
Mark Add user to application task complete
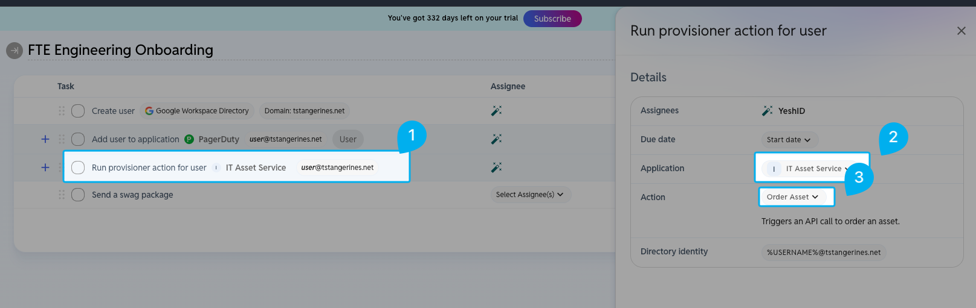click(78, 139)
